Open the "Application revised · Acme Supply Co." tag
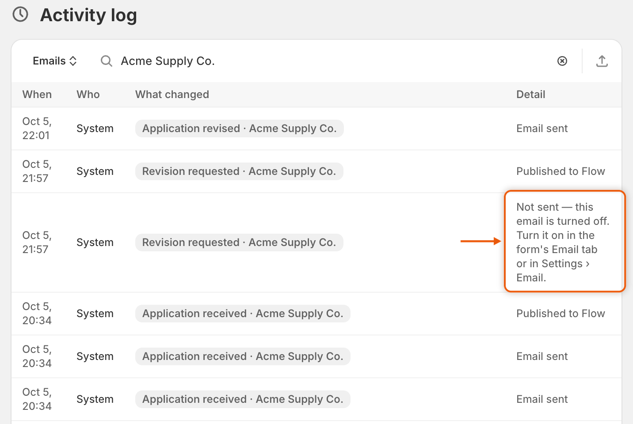633x424 pixels. (x=239, y=129)
